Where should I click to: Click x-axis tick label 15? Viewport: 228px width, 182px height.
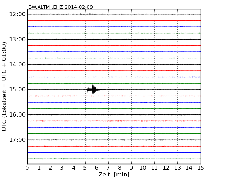(x=201, y=168)
